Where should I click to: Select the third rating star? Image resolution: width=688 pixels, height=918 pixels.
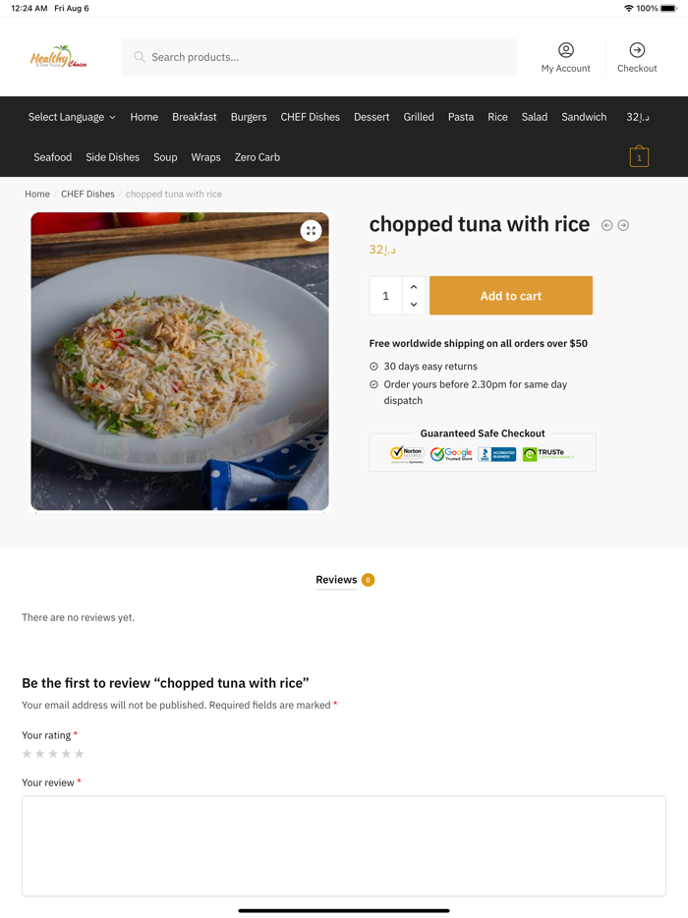click(53, 754)
